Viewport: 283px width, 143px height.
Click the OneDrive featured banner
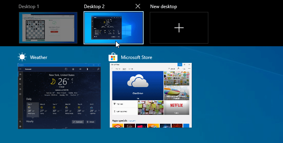tap(138, 86)
